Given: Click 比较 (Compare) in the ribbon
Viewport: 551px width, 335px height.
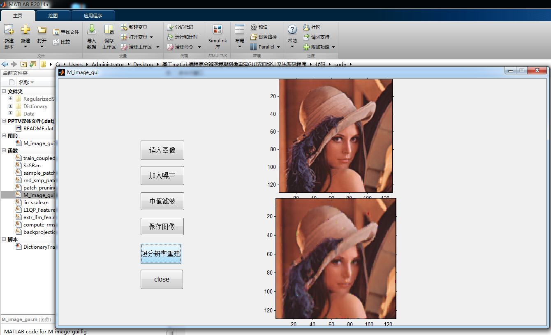Looking at the screenshot, I should pos(61,42).
